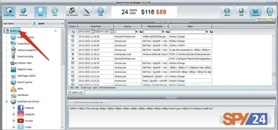Launch the Wizard tool
This screenshot has height=130, width=278.
coord(86,12)
